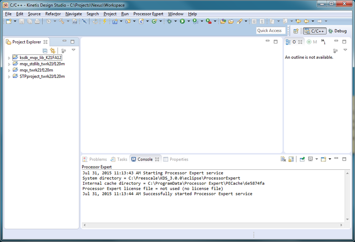Toggle Link with Editor in Project Explorer
Viewport: 355px width, 242px height.
click(x=53, y=51)
